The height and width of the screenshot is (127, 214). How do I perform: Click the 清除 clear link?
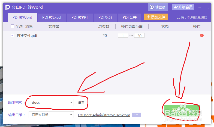coord(29,26)
